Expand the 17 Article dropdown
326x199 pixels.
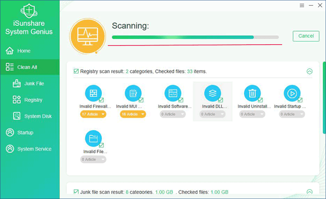(x=93, y=114)
